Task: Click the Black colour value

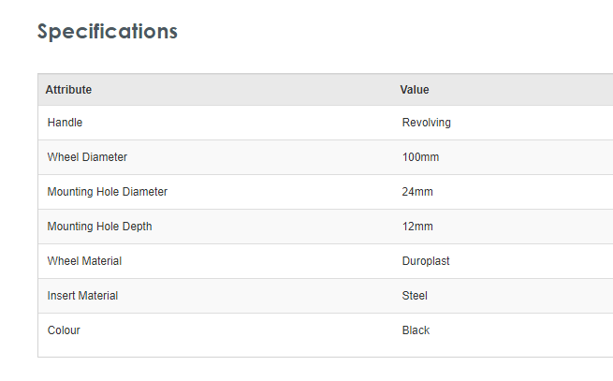Action: pyautogui.click(x=416, y=330)
